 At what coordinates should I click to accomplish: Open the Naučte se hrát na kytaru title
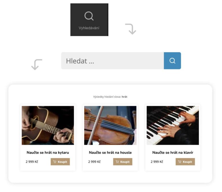tap(48, 153)
